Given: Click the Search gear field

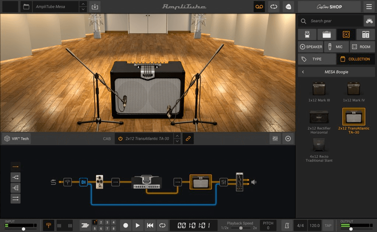Looking at the screenshot, I should (330, 21).
